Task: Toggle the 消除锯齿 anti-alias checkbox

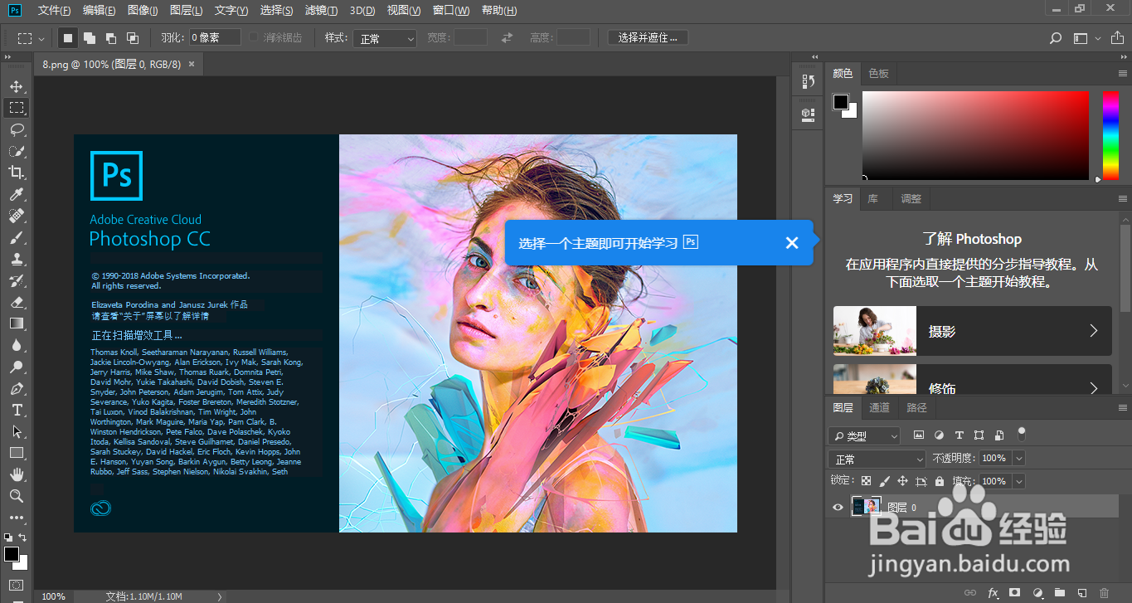Action: coord(254,38)
